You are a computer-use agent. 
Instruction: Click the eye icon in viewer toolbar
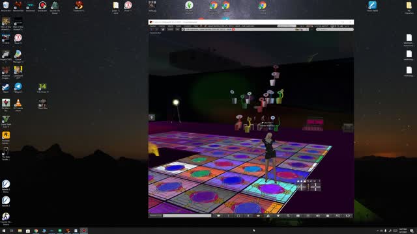[x=258, y=216]
